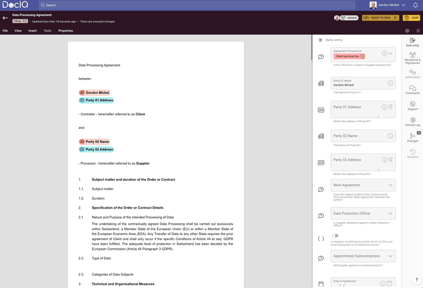
Task: Open the Comments panel
Action: tap(412, 90)
